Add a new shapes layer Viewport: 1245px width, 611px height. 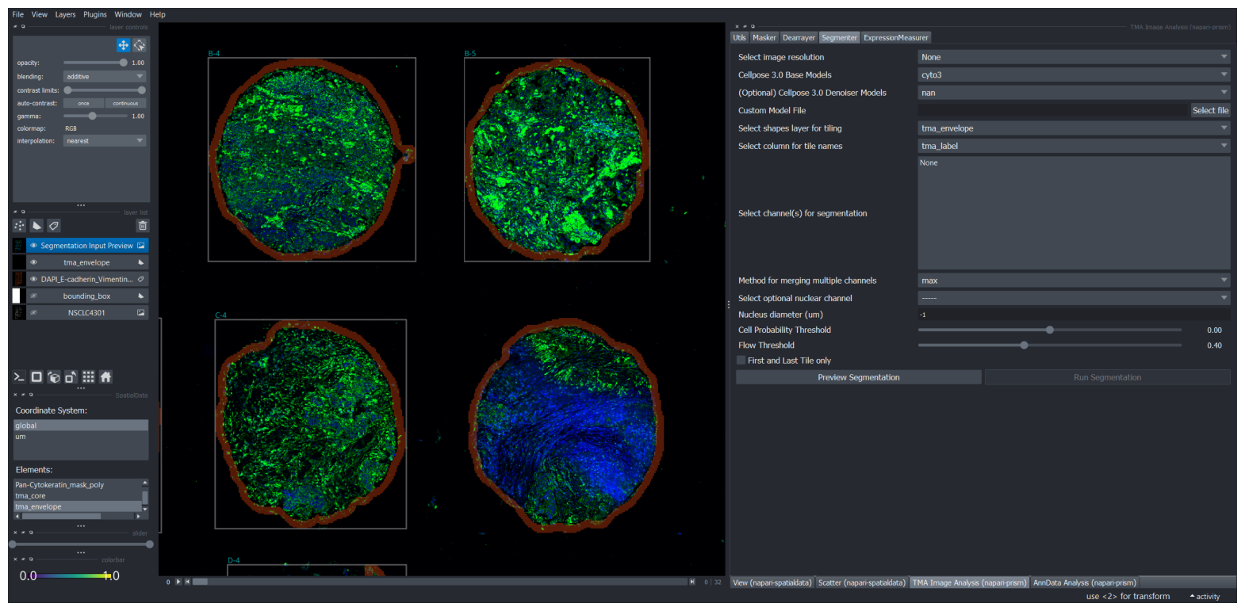[36, 226]
